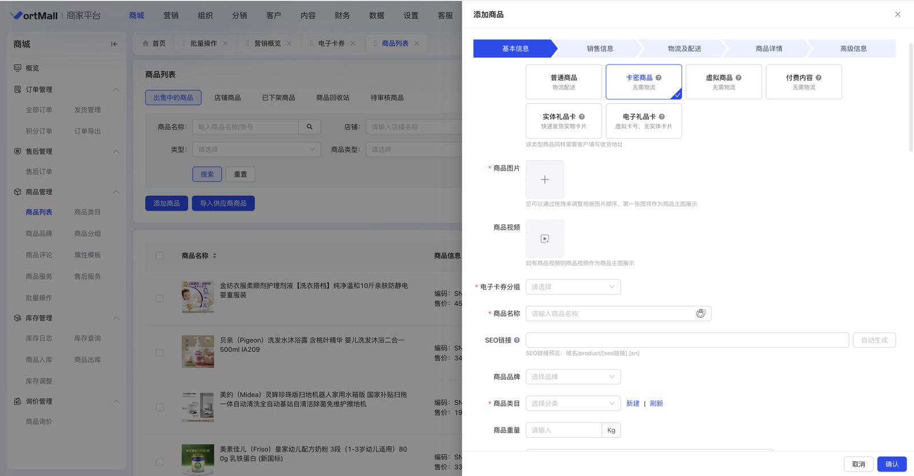Open the 电子卡券分组 dropdown
Screen dimensions: 914x476
(573, 287)
